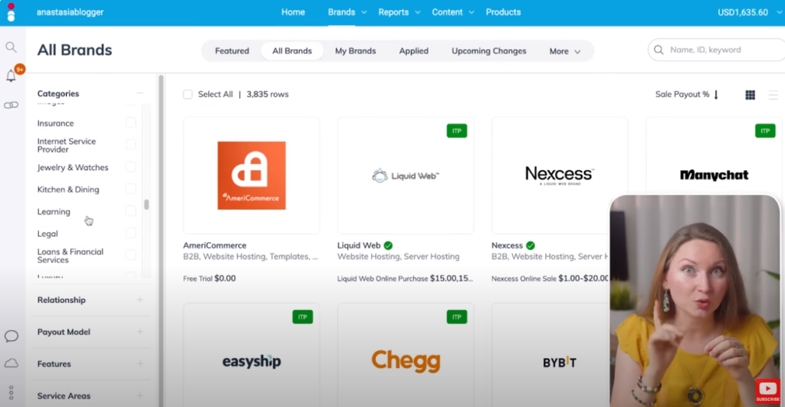Open the More tab dropdown
Image resolution: width=785 pixels, height=407 pixels.
coord(565,51)
